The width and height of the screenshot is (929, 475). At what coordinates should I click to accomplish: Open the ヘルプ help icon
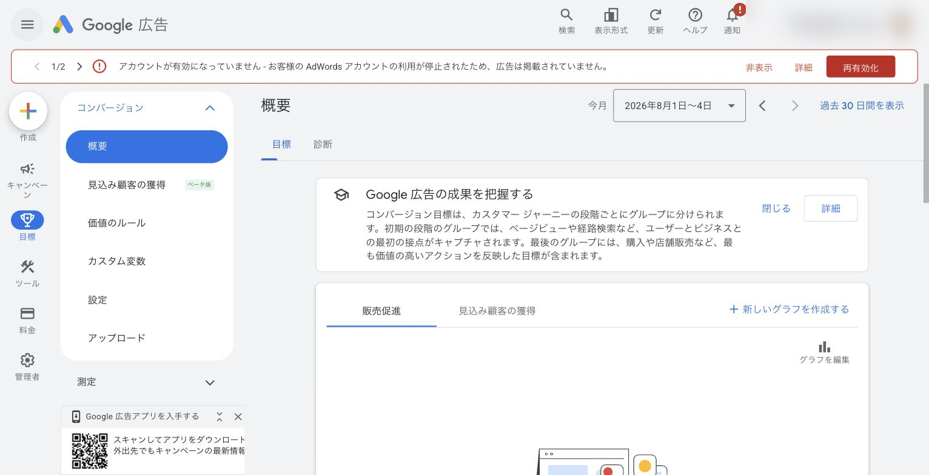coord(695,21)
